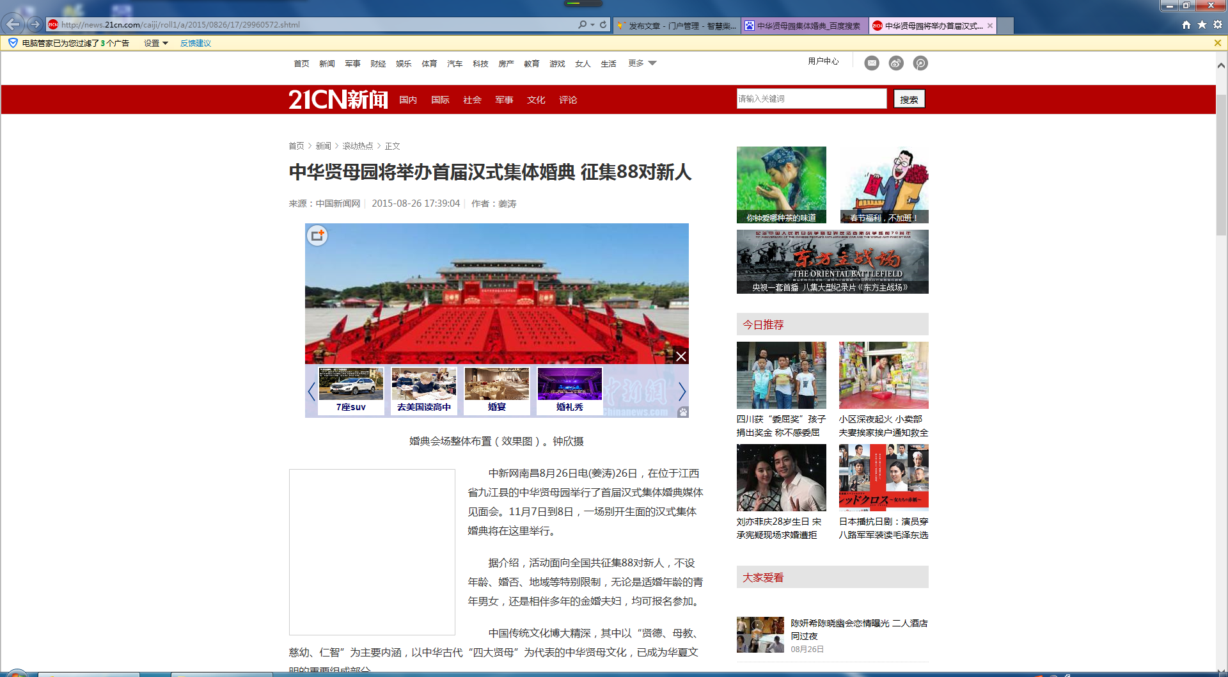The height and width of the screenshot is (677, 1228).
Task: Open the 汽车 top navigation link
Action: [x=455, y=63]
